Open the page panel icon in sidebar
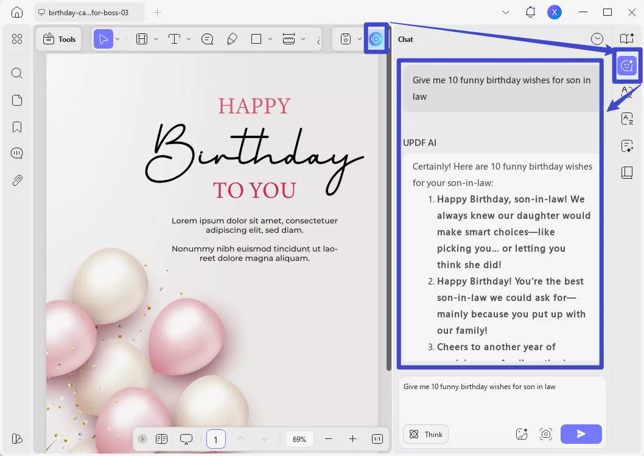 pos(17,100)
